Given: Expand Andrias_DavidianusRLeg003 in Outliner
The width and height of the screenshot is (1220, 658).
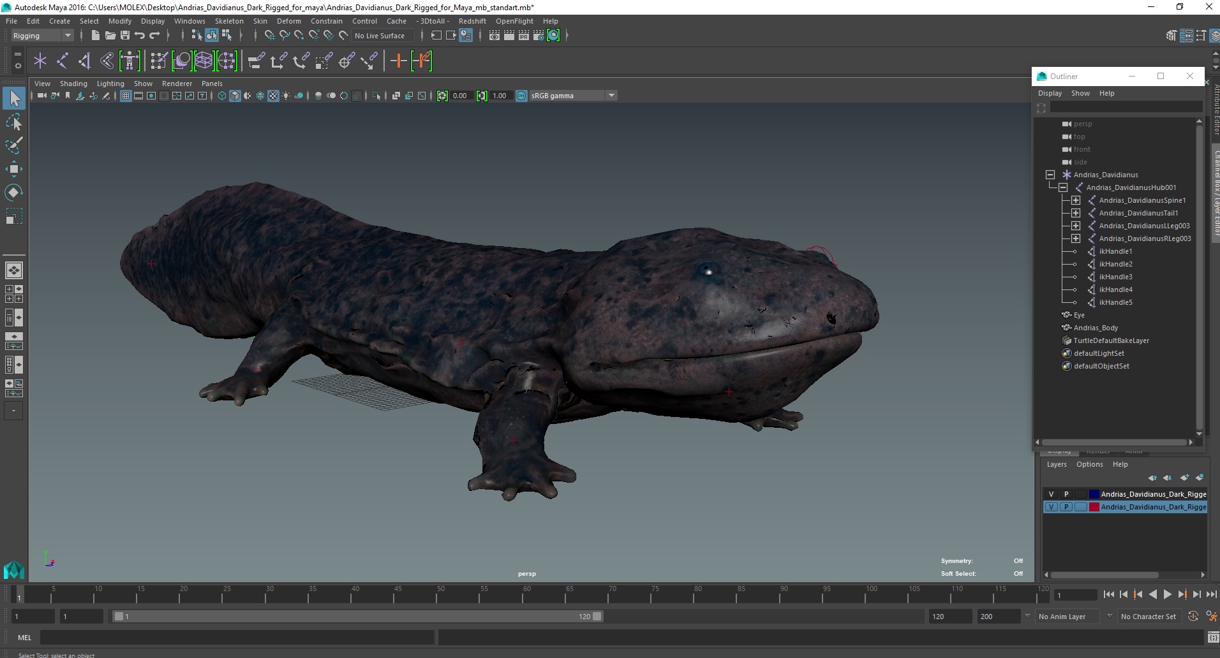Looking at the screenshot, I should tap(1076, 238).
